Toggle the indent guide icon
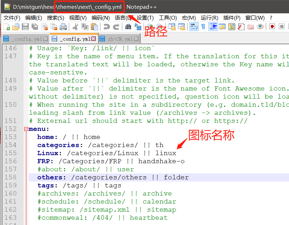Image resolution: width=289 pixels, height=225 pixels. [213, 27]
